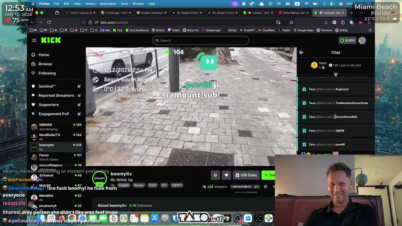The image size is (402, 226).
Task: Open Kick Dashboard bookmark
Action: pyautogui.click(x=137, y=30)
